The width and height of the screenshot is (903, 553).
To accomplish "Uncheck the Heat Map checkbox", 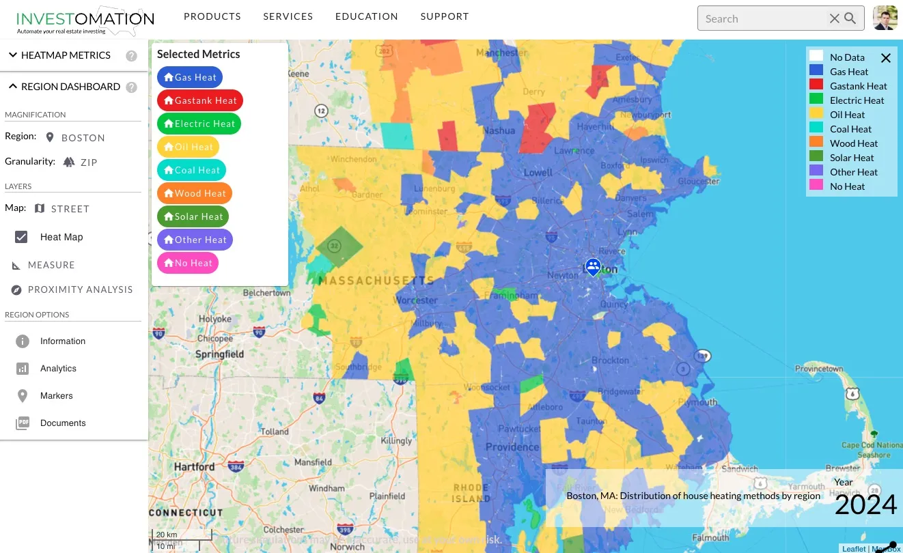I will (21, 237).
